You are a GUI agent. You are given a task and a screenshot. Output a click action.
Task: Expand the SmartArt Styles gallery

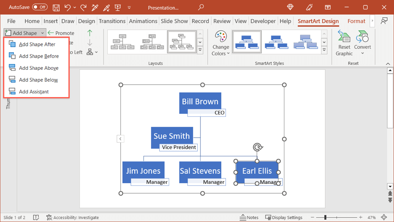tap(324, 50)
